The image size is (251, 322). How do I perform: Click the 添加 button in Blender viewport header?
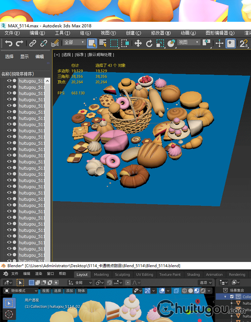[x=69, y=291]
